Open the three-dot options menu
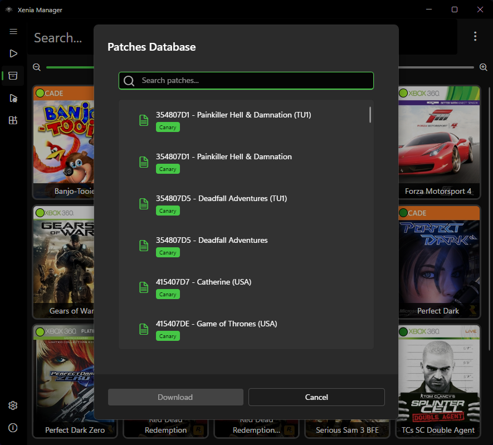The width and height of the screenshot is (493, 445). click(475, 36)
